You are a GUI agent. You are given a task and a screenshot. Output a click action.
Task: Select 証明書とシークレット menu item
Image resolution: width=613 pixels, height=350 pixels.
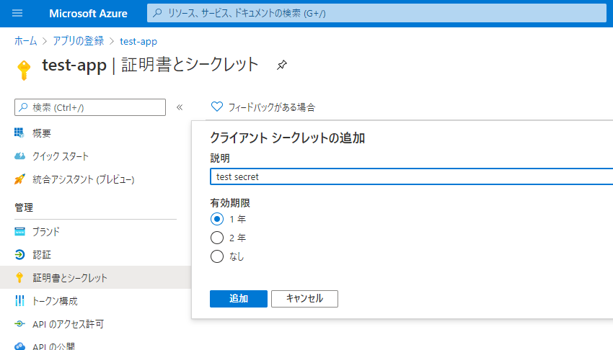pos(95,277)
